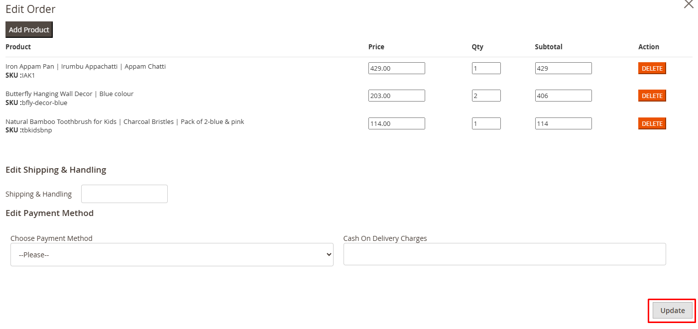Select Butterfly Hanging Wall Decor product text
Image resolution: width=698 pixels, height=329 pixels.
coord(70,94)
